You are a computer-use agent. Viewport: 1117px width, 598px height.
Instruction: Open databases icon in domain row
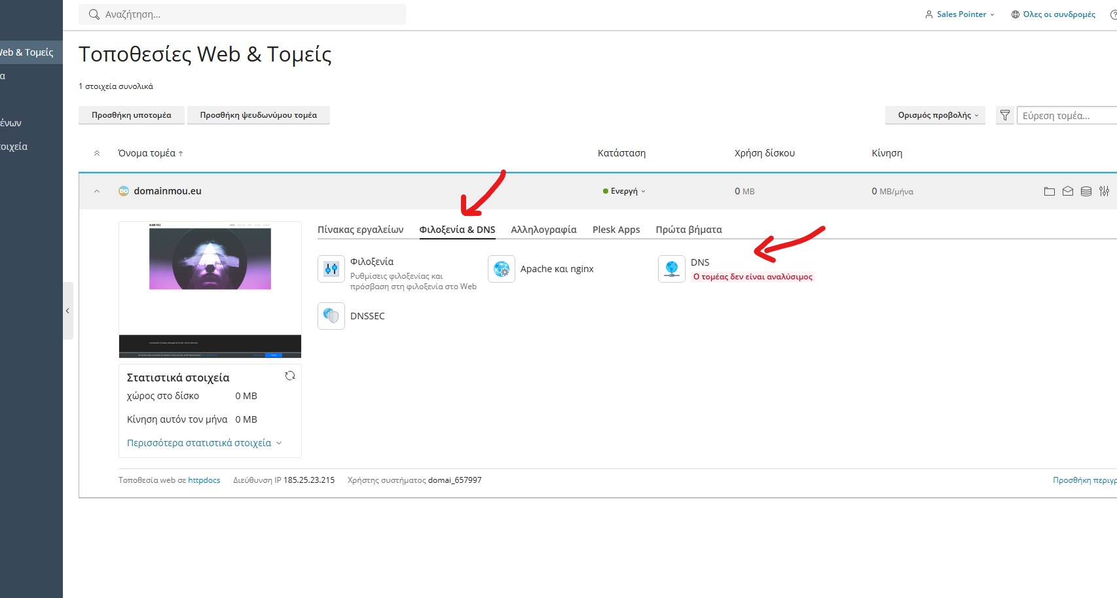pos(1086,191)
